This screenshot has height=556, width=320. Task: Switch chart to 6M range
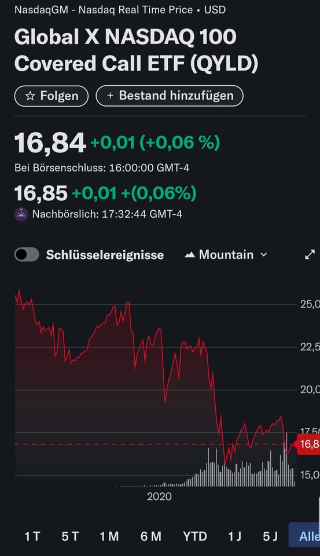click(150, 536)
